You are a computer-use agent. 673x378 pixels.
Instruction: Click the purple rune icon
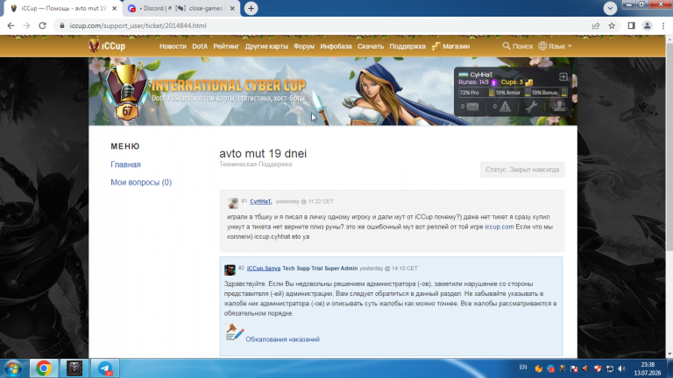tap(494, 82)
